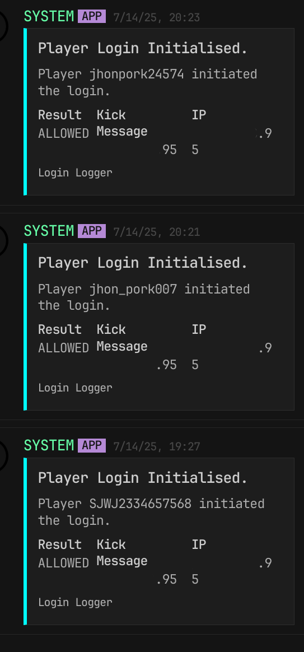
Task: Click the APP badge on the 19:27 message
Action: (91, 446)
